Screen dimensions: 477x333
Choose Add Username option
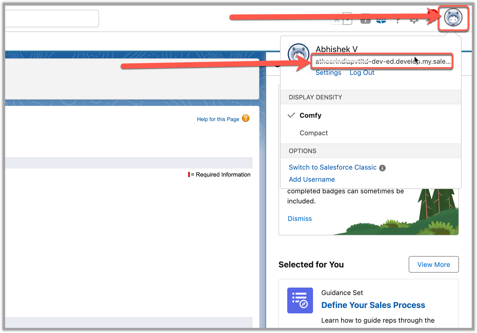(x=312, y=179)
